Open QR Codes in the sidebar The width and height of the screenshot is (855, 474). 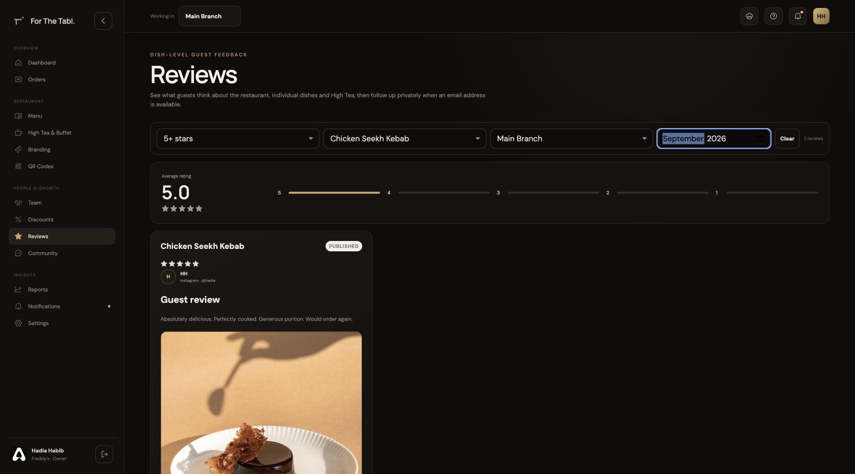tap(62, 166)
